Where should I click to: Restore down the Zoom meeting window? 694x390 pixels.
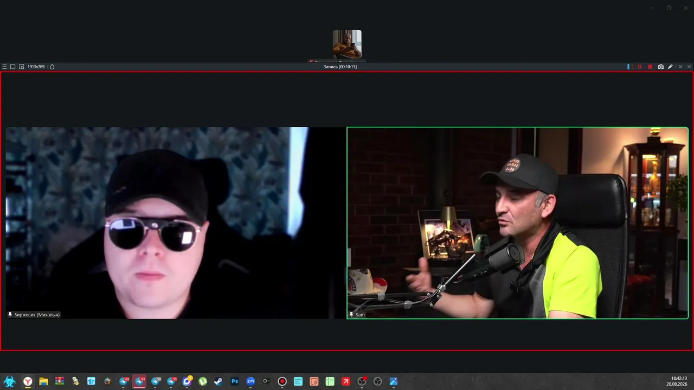click(669, 8)
